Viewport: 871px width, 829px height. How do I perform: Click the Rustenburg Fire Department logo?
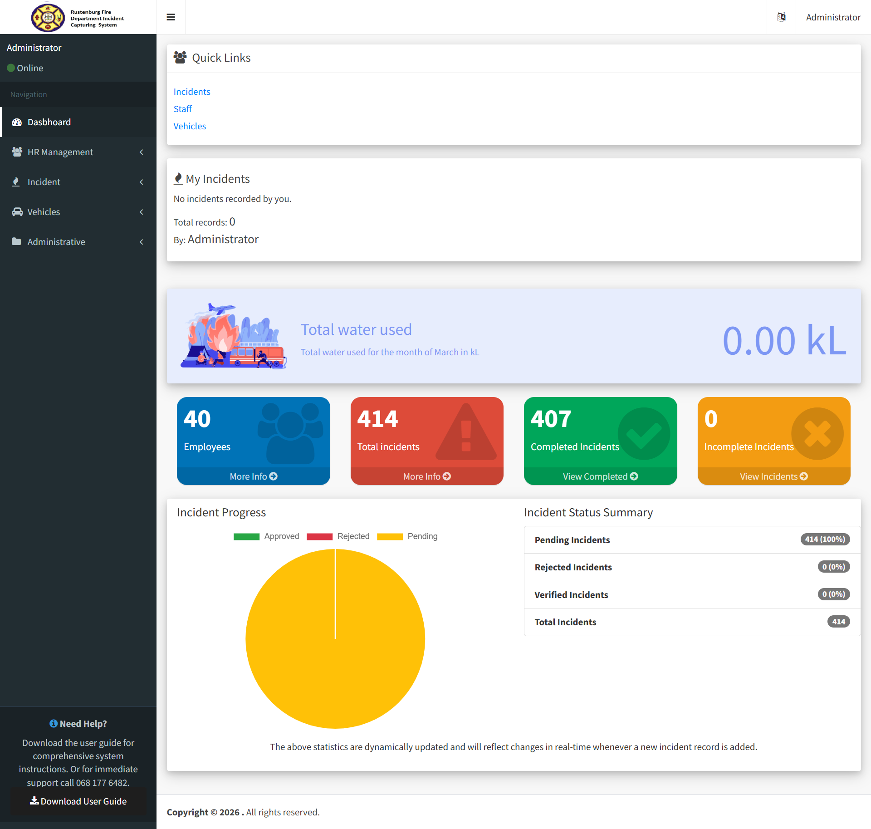coord(48,18)
